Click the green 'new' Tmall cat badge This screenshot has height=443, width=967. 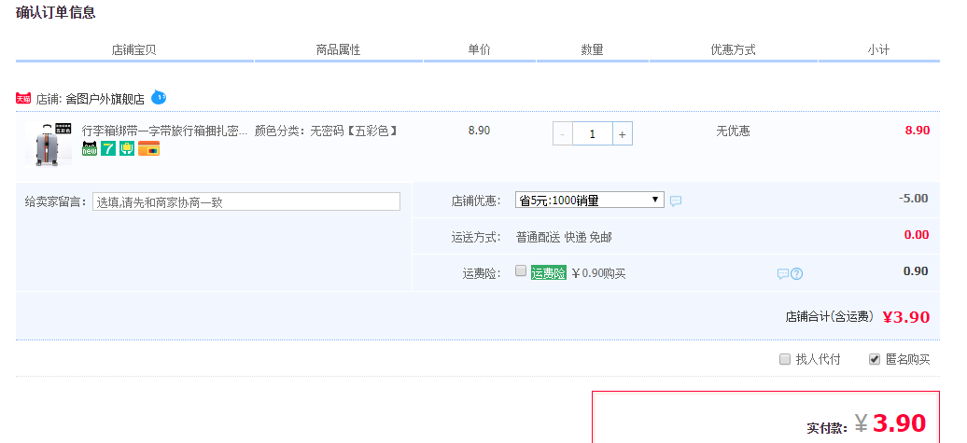point(90,148)
